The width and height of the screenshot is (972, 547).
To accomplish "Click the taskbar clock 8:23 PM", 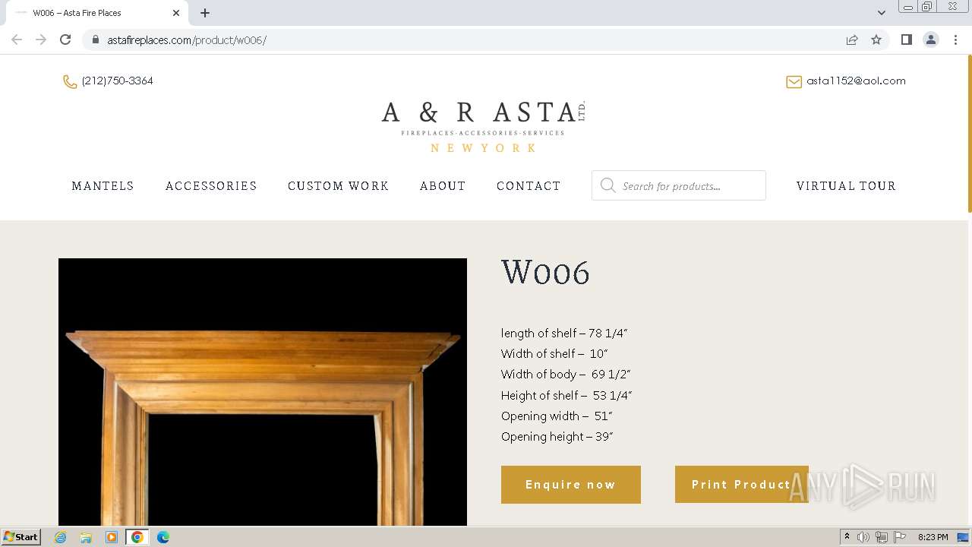I will tap(933, 537).
